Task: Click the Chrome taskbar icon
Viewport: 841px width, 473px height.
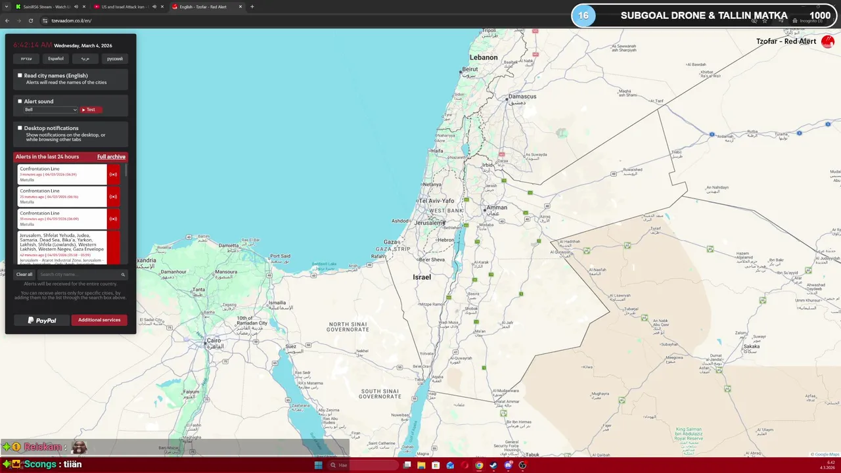Action: 479,465
